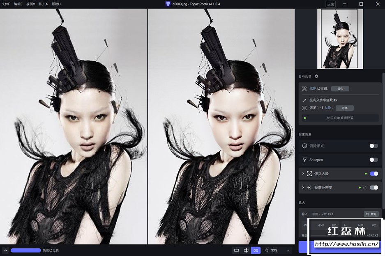Click the navigator thumbnail preview
385x256 pixels.
340,39
